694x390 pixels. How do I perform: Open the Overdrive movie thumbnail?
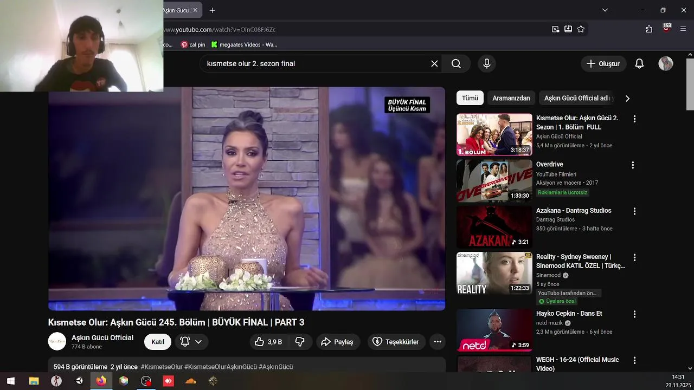494,181
